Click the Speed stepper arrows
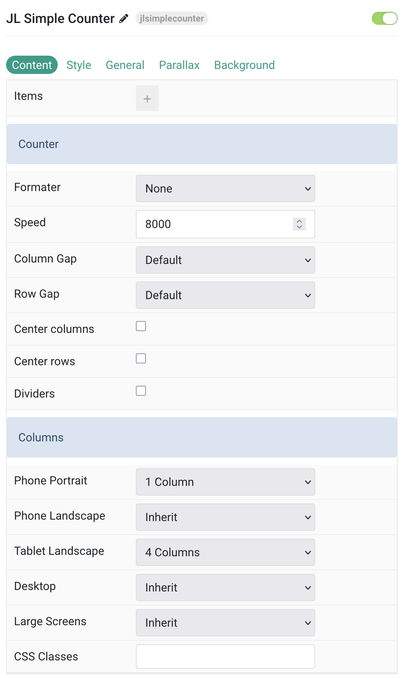This screenshot has width=403, height=678. (299, 224)
